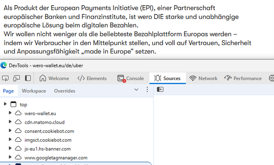274x165 pixels.
Task: Click the partially visible memory tab icon
Action: coord(271,78)
